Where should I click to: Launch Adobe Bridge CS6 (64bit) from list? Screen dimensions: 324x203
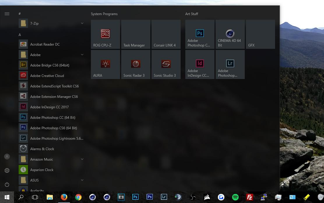(x=52, y=65)
